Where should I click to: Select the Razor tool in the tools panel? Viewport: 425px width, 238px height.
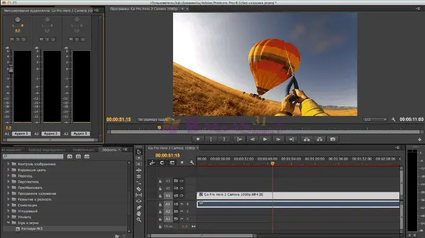[139, 189]
